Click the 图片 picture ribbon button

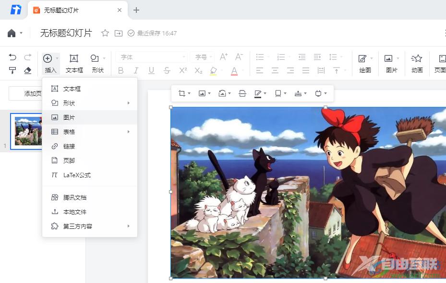coord(391,64)
